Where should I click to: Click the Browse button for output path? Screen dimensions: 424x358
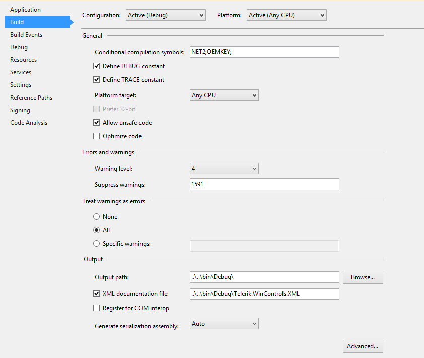point(363,277)
